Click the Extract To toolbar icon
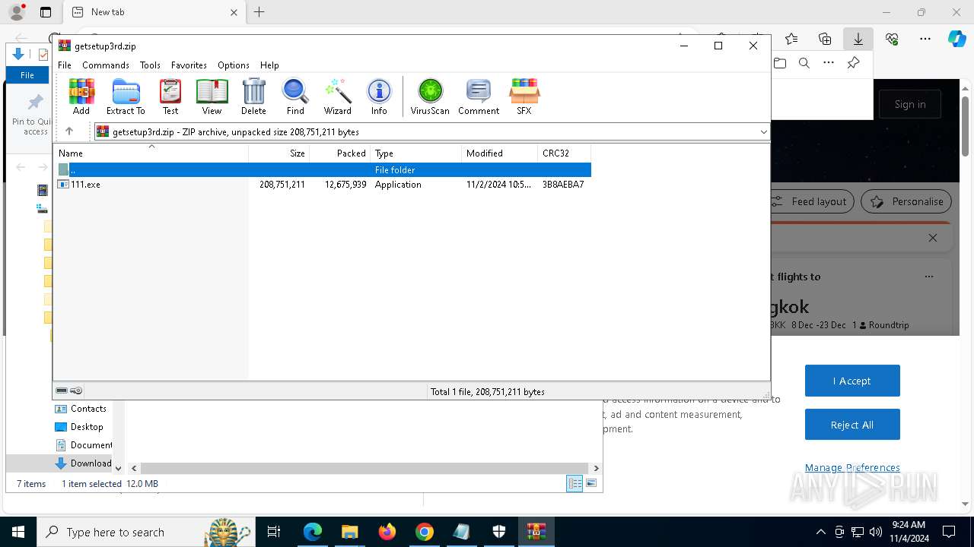The image size is (974, 547). [126, 96]
